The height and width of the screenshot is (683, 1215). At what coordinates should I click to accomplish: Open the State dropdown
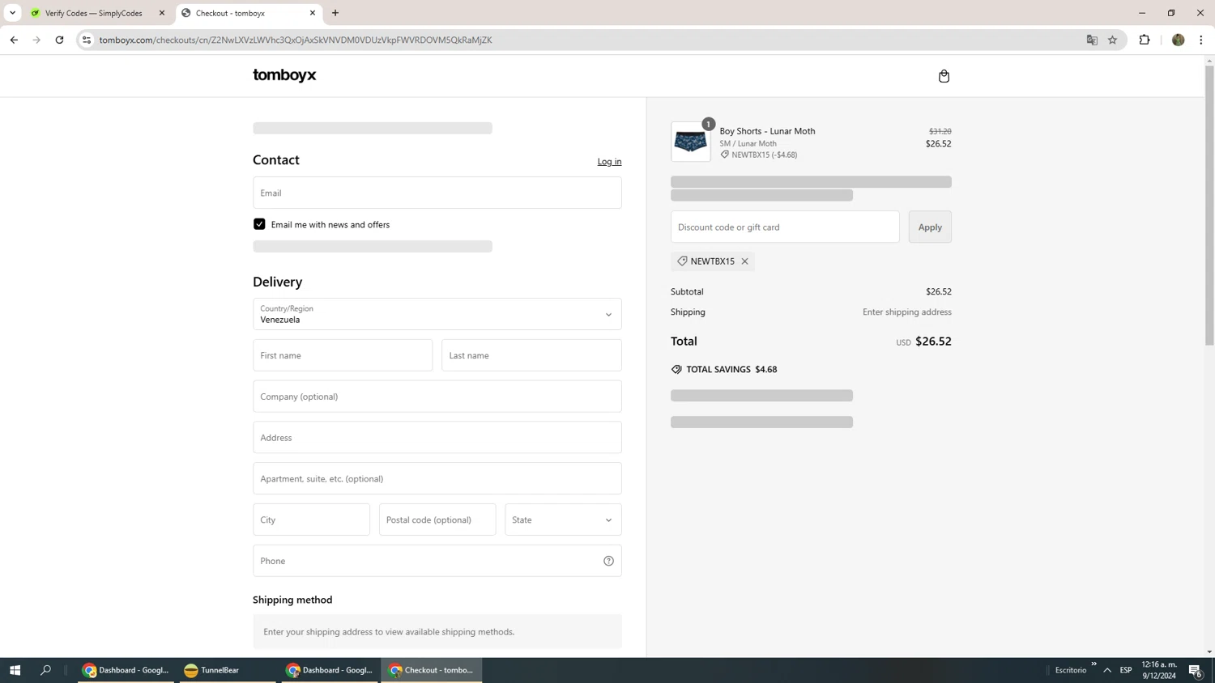563,520
